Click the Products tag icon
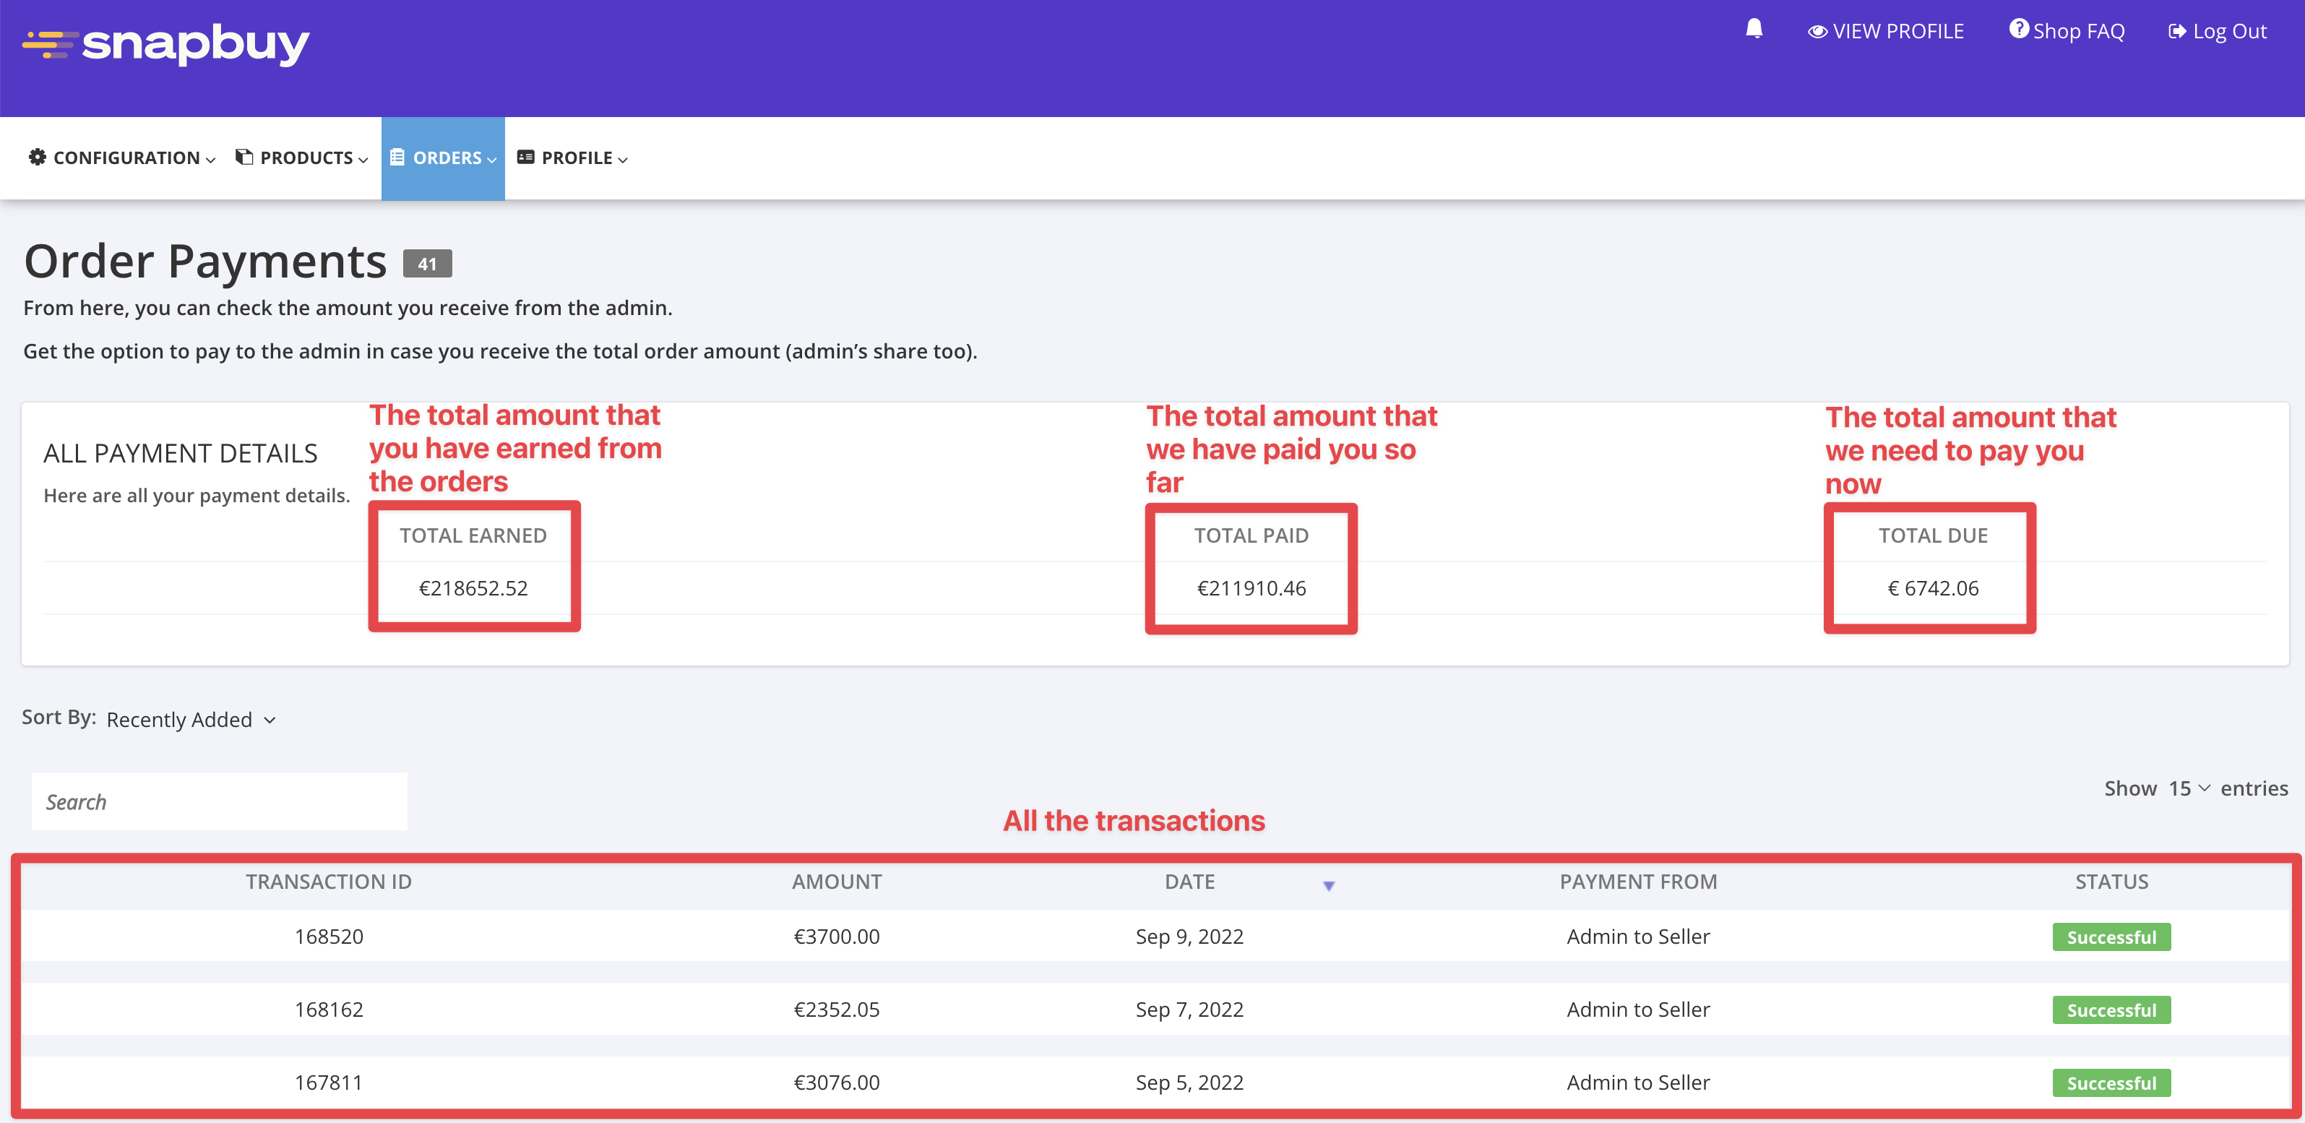The image size is (2305, 1123). tap(244, 158)
